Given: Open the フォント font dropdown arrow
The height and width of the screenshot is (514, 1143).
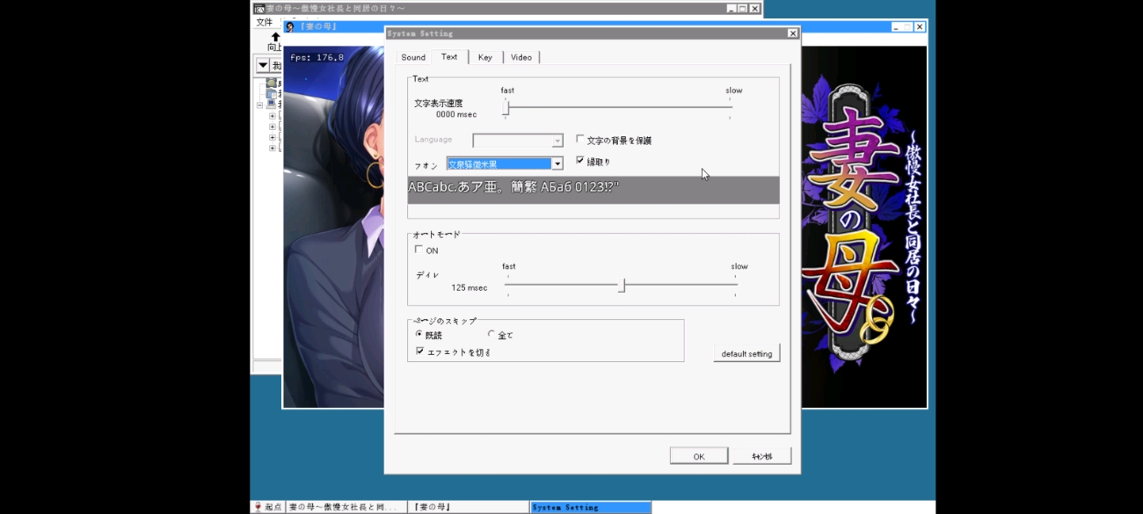Looking at the screenshot, I should click(557, 164).
